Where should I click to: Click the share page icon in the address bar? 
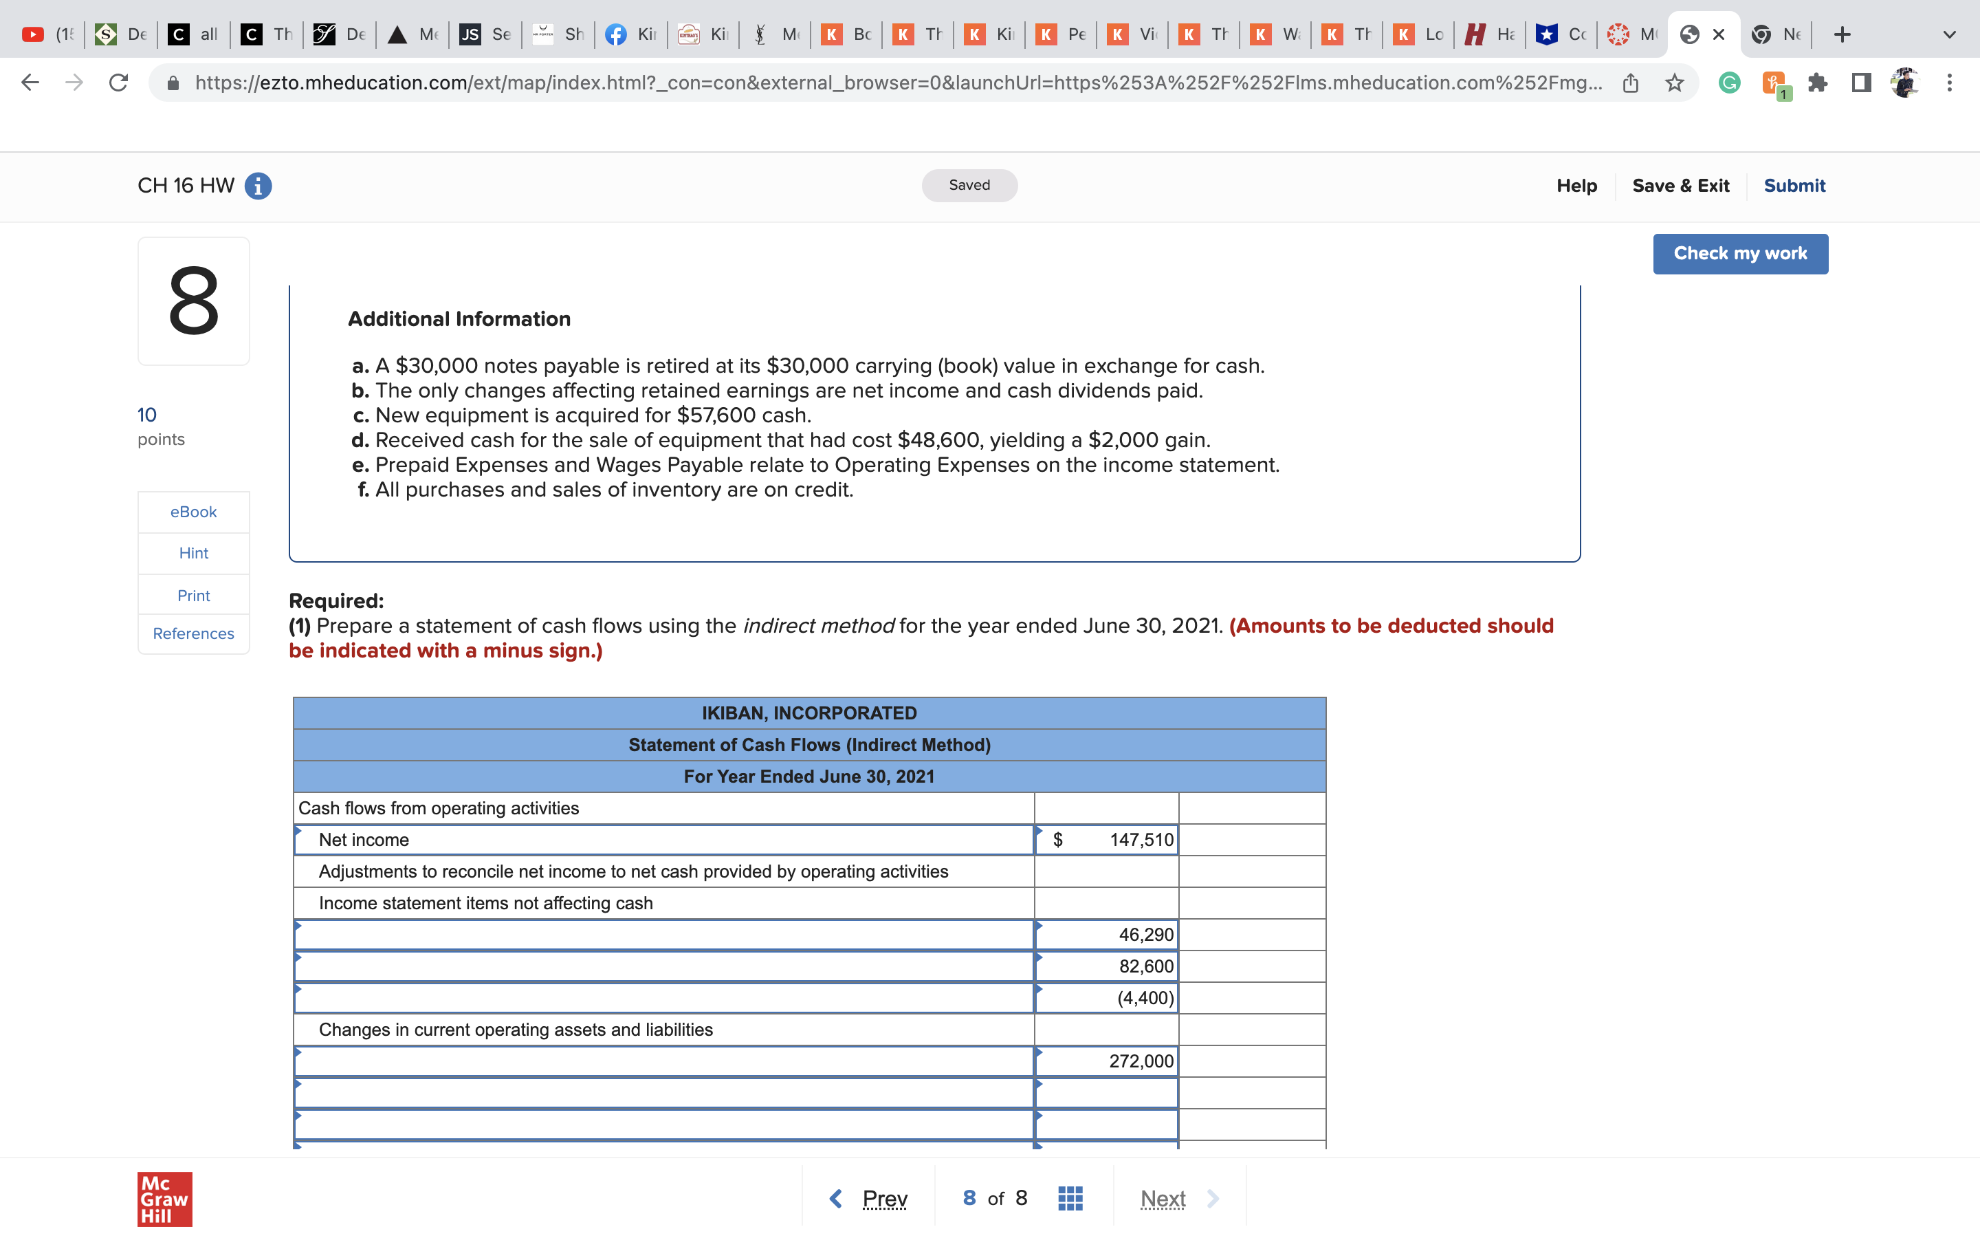coord(1630,83)
